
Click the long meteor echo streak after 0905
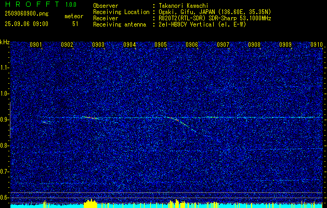[x=181, y=123]
